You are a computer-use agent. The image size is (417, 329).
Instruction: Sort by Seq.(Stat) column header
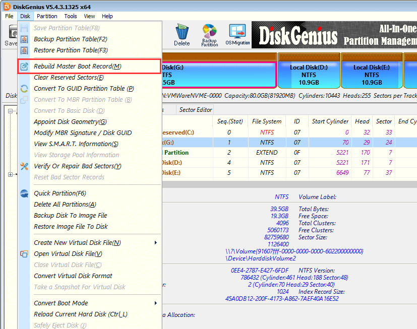230,121
